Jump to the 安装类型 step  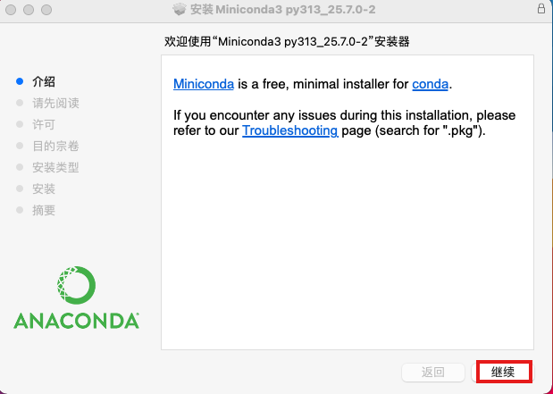[55, 167]
